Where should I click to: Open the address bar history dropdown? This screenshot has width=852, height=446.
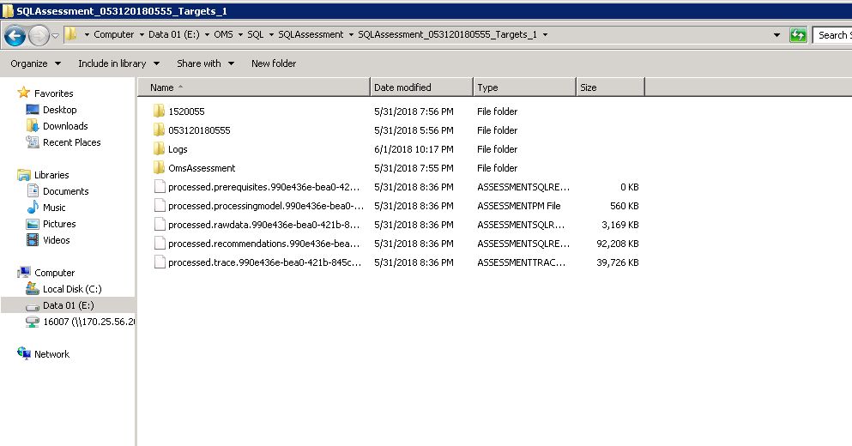(x=776, y=35)
